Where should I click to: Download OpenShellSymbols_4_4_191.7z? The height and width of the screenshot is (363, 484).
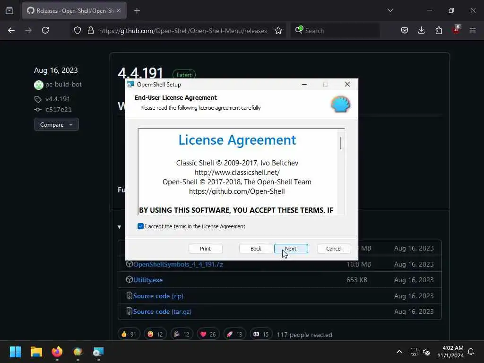(178, 264)
